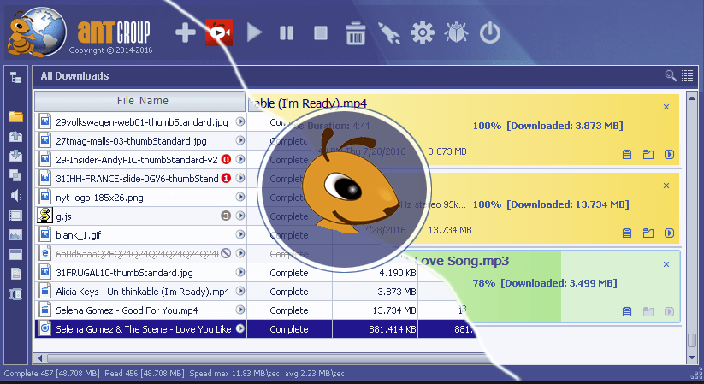Open search with the magnifier icon
Image resolution: width=704 pixels, height=384 pixels.
[671, 75]
